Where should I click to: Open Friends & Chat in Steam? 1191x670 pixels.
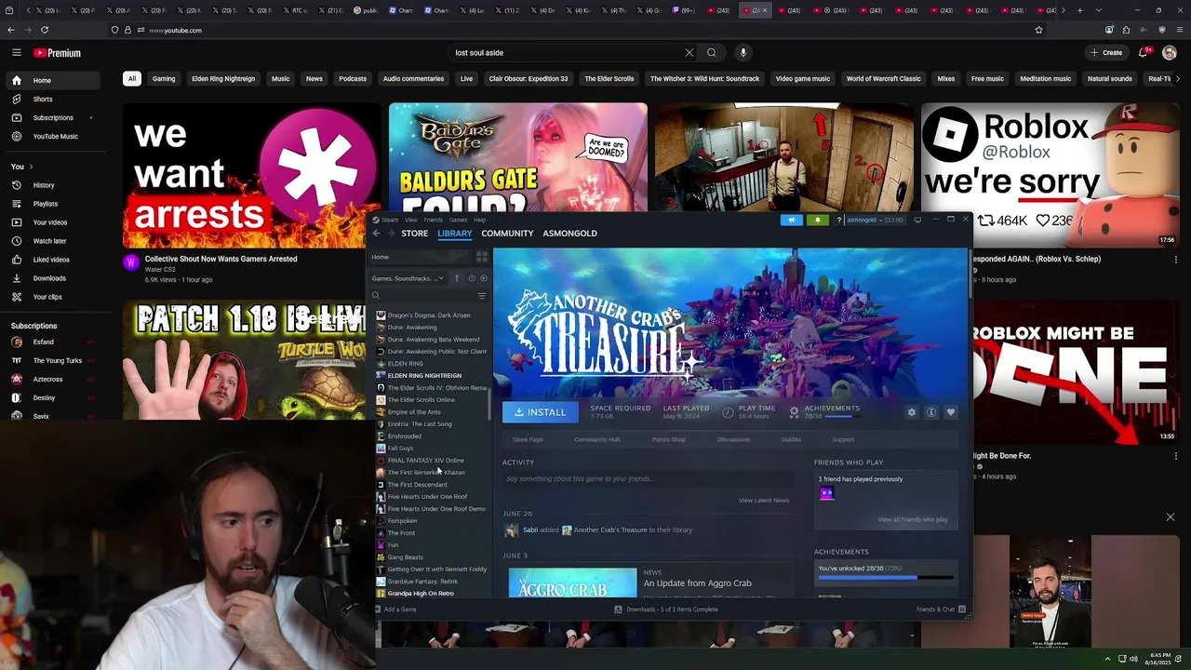[942, 610]
